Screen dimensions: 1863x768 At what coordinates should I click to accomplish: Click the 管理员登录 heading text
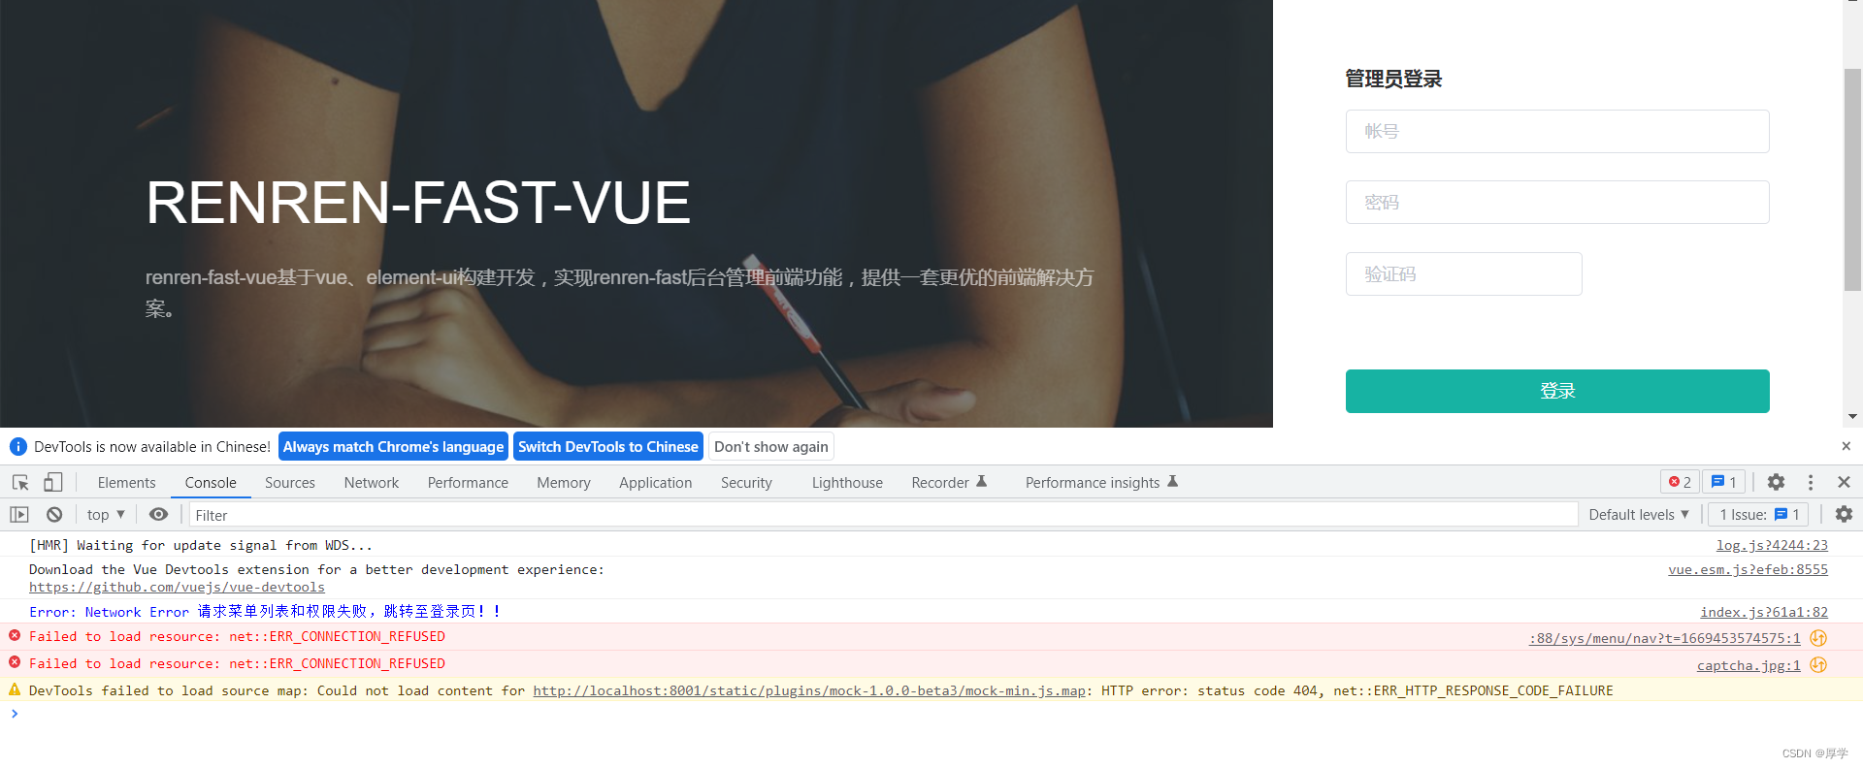tap(1393, 79)
